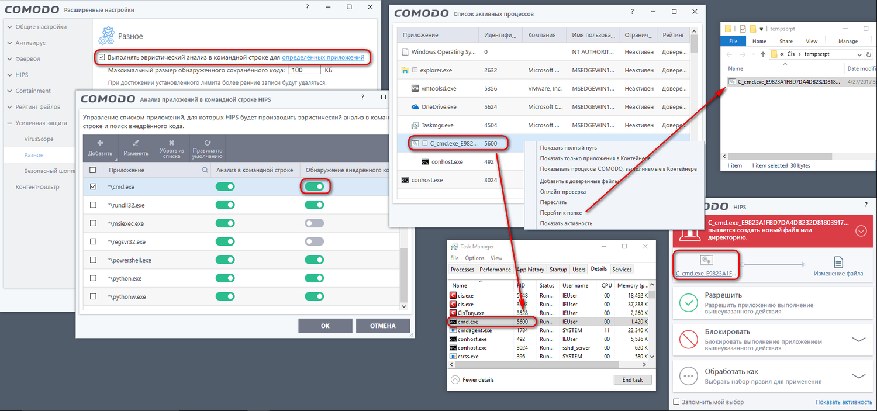
Task: Expand the HIPS settings section
Action: pyautogui.click(x=9, y=75)
